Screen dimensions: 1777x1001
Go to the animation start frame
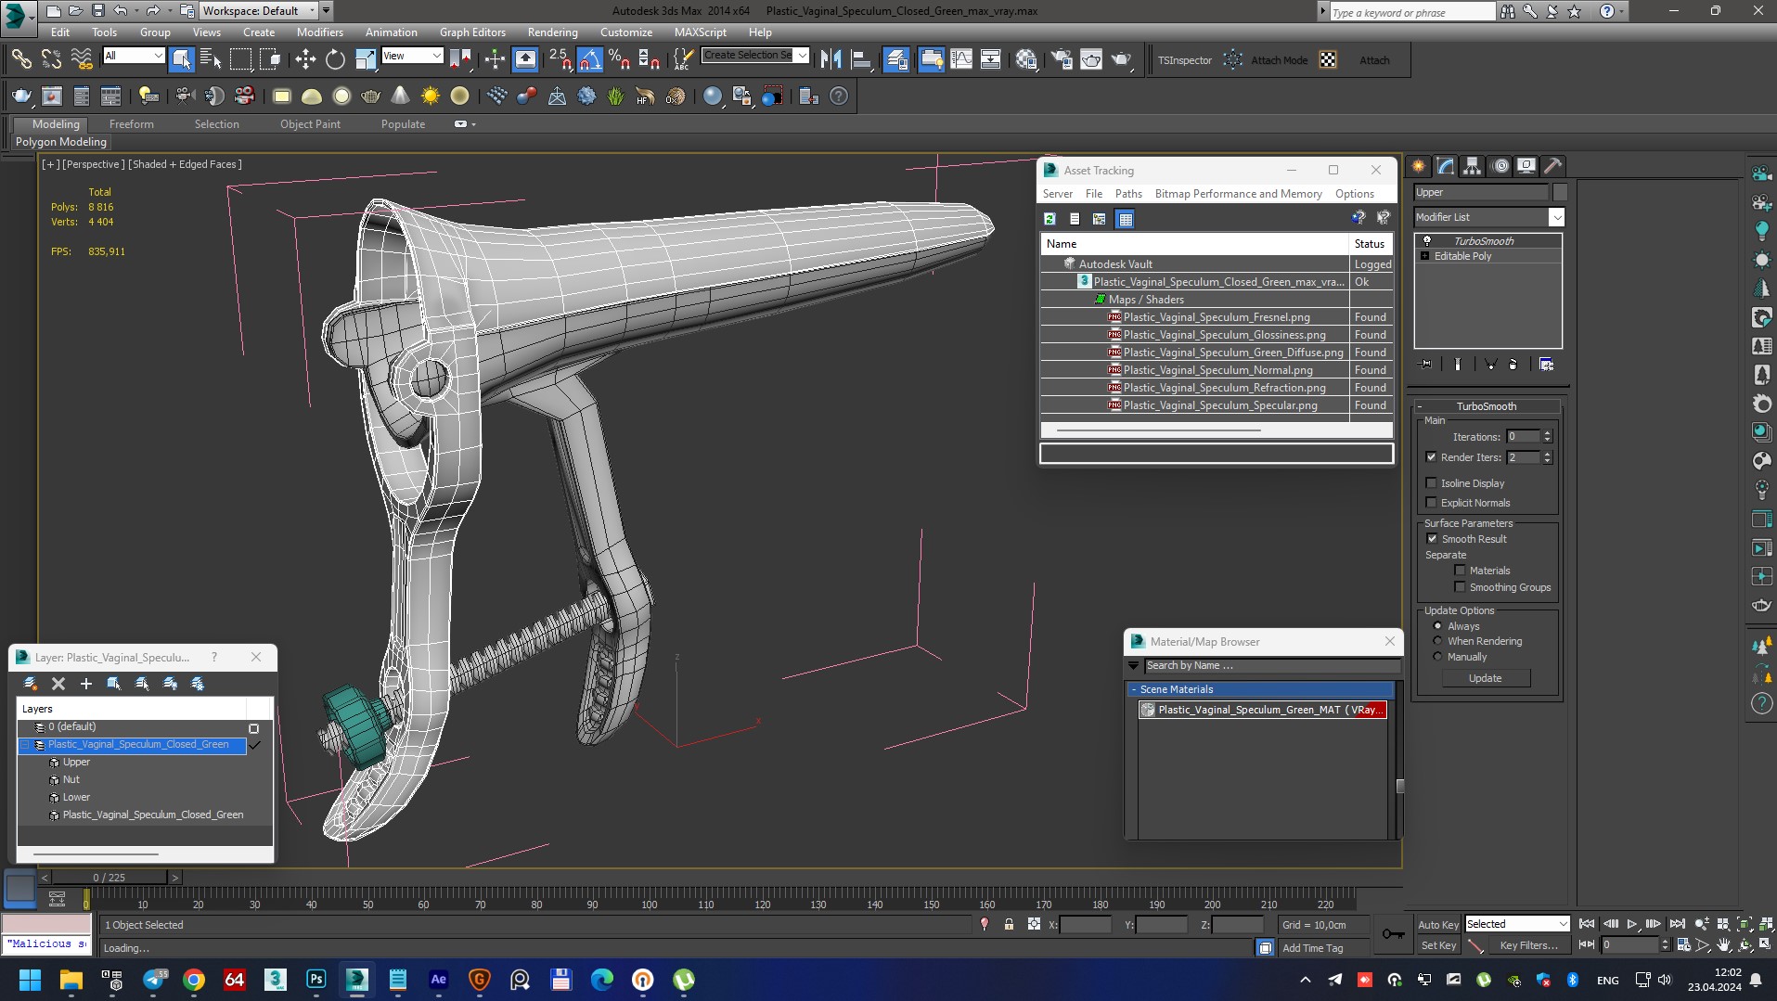(1587, 924)
